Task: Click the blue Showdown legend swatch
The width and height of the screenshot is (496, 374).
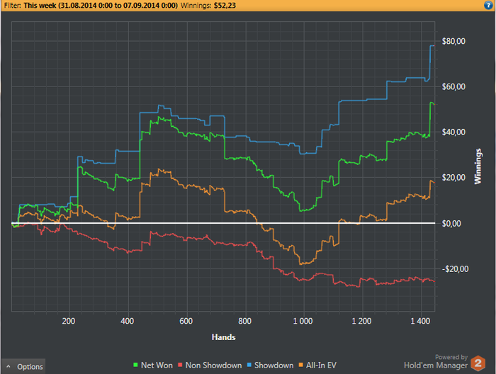Action: [x=249, y=365]
